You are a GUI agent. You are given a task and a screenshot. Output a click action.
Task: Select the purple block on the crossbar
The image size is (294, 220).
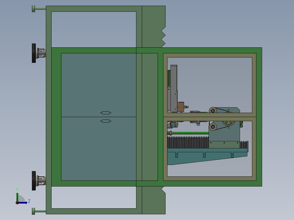[194, 112]
